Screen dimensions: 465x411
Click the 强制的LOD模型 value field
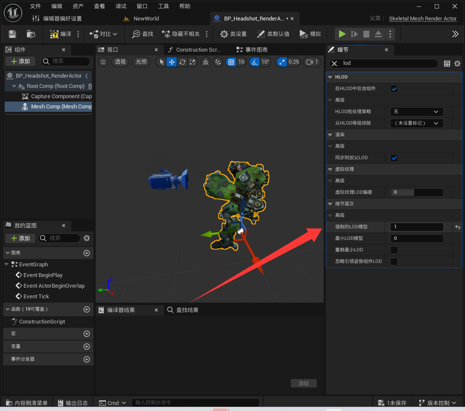click(x=417, y=227)
